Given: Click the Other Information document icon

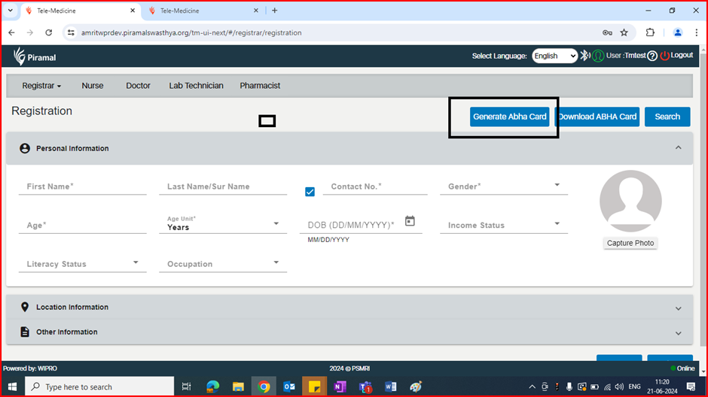Looking at the screenshot, I should pos(25,332).
